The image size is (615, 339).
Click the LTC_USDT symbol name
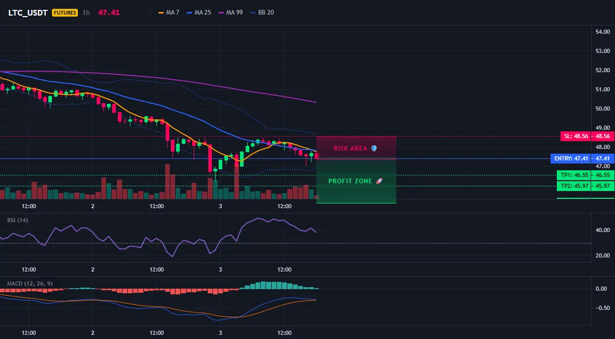(x=28, y=12)
